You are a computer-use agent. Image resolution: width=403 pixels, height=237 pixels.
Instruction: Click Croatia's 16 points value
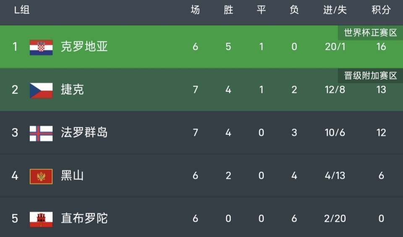(381, 47)
